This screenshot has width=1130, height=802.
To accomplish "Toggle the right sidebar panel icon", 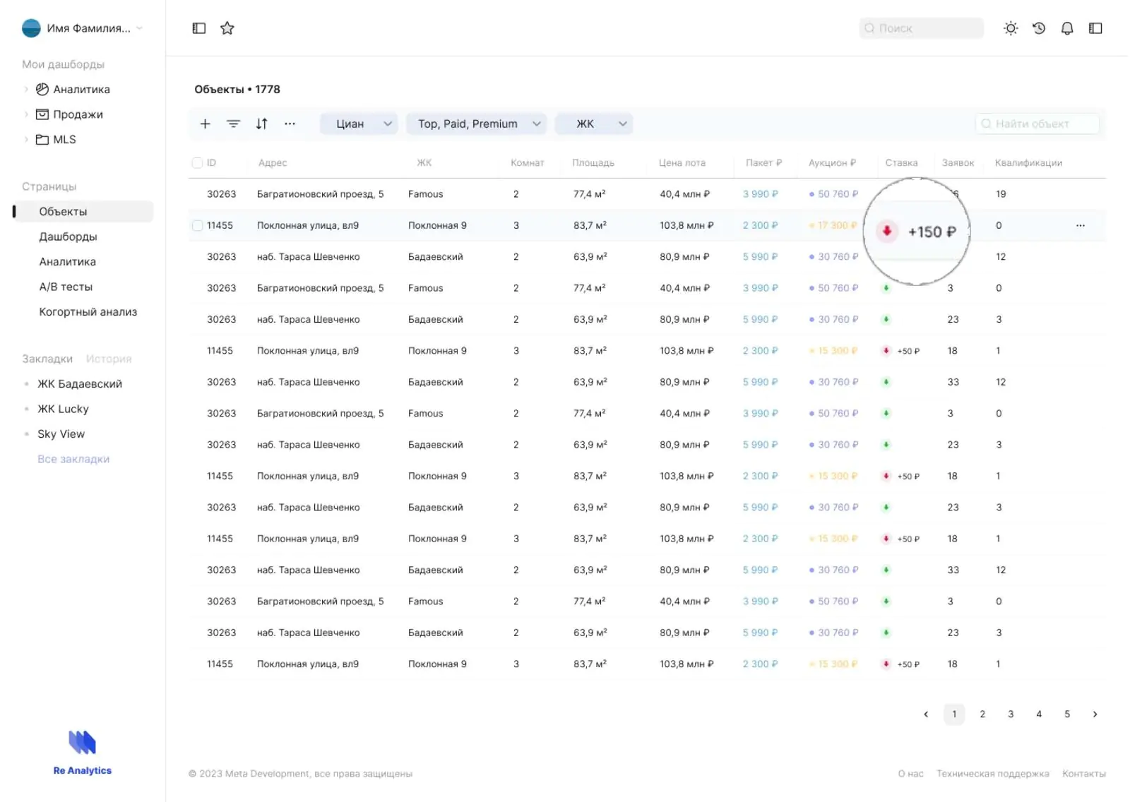I will [1095, 28].
